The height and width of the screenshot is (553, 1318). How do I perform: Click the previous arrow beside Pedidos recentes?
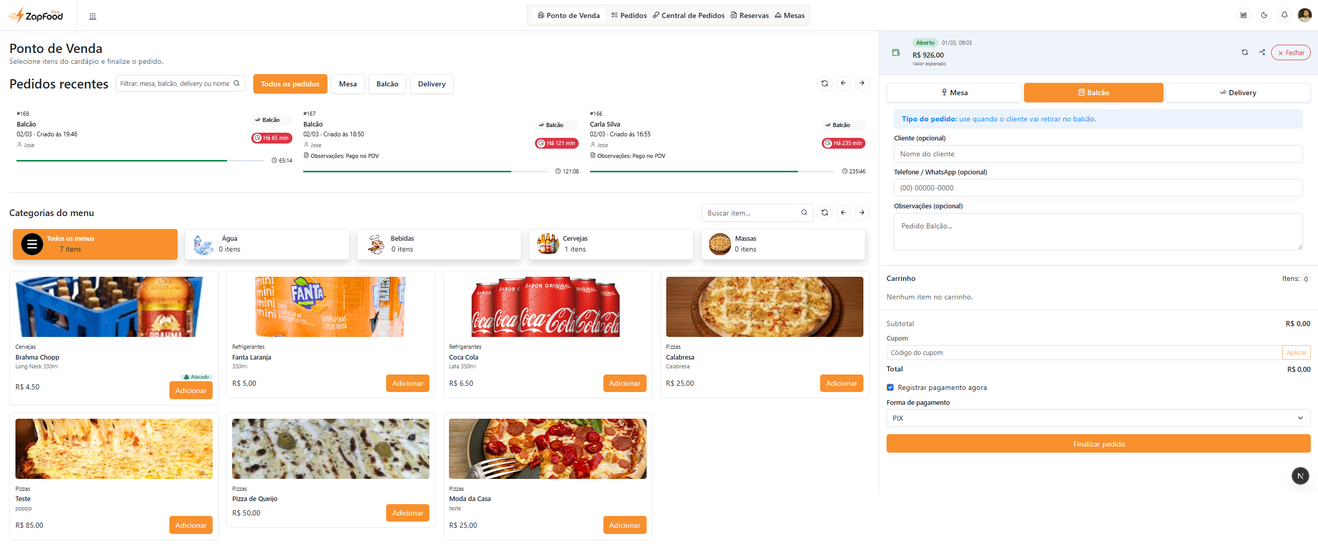coord(843,83)
